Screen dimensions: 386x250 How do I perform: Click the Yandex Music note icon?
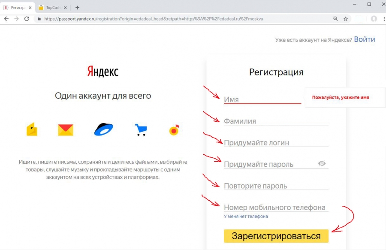(174, 130)
